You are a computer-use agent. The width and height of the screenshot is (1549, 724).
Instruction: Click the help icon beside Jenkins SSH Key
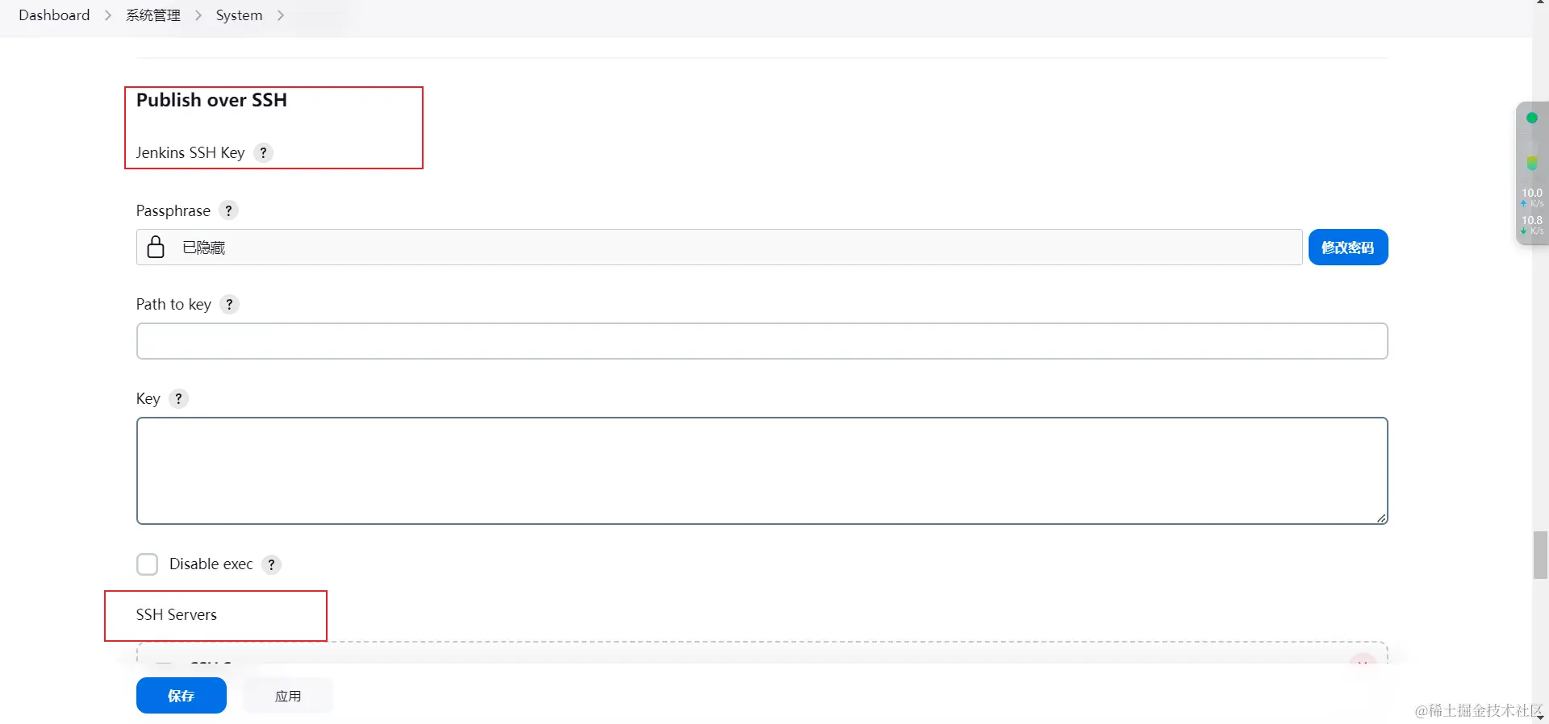[x=263, y=153]
